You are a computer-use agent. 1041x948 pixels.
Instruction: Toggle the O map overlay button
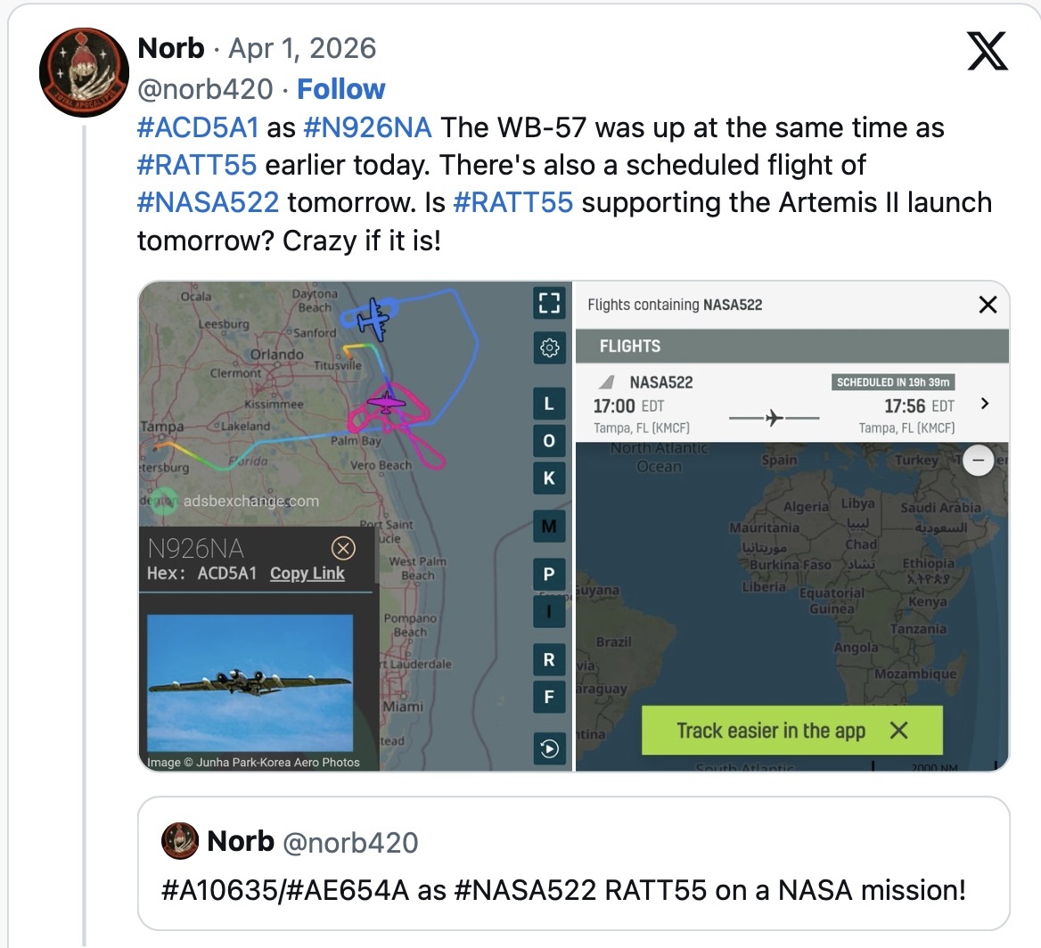[549, 441]
